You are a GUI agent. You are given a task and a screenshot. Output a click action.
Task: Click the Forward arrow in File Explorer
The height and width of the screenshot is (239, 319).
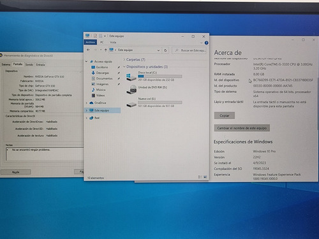click(x=95, y=50)
